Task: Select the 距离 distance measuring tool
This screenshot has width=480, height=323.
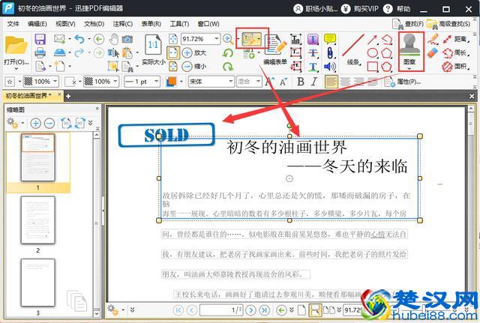Action: point(455,39)
